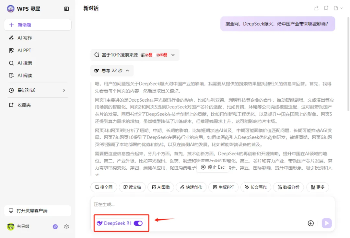The image size is (350, 238).
Task: Click 打开灵犀客户端 button
Action: pos(38,210)
